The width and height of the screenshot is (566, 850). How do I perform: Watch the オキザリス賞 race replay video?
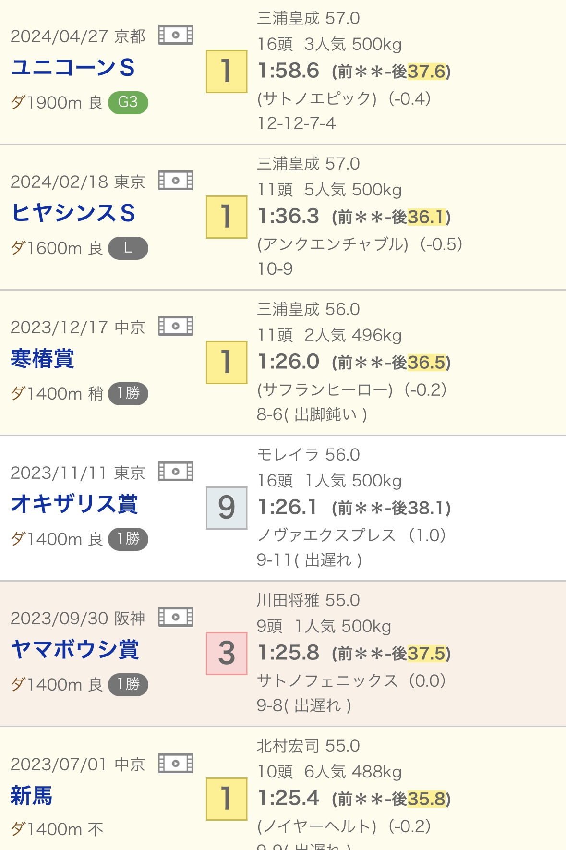coord(176,472)
